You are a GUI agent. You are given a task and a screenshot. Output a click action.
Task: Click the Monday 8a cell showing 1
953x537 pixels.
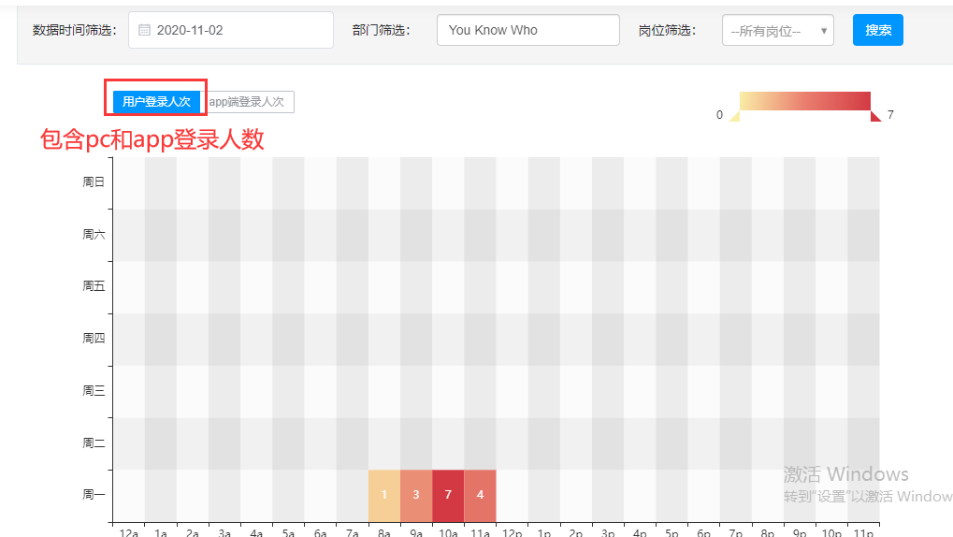pyautogui.click(x=384, y=495)
